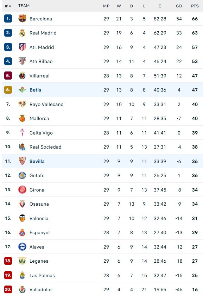Sort standings by PTS column header
The width and height of the screenshot is (203, 294).
point(195,6)
